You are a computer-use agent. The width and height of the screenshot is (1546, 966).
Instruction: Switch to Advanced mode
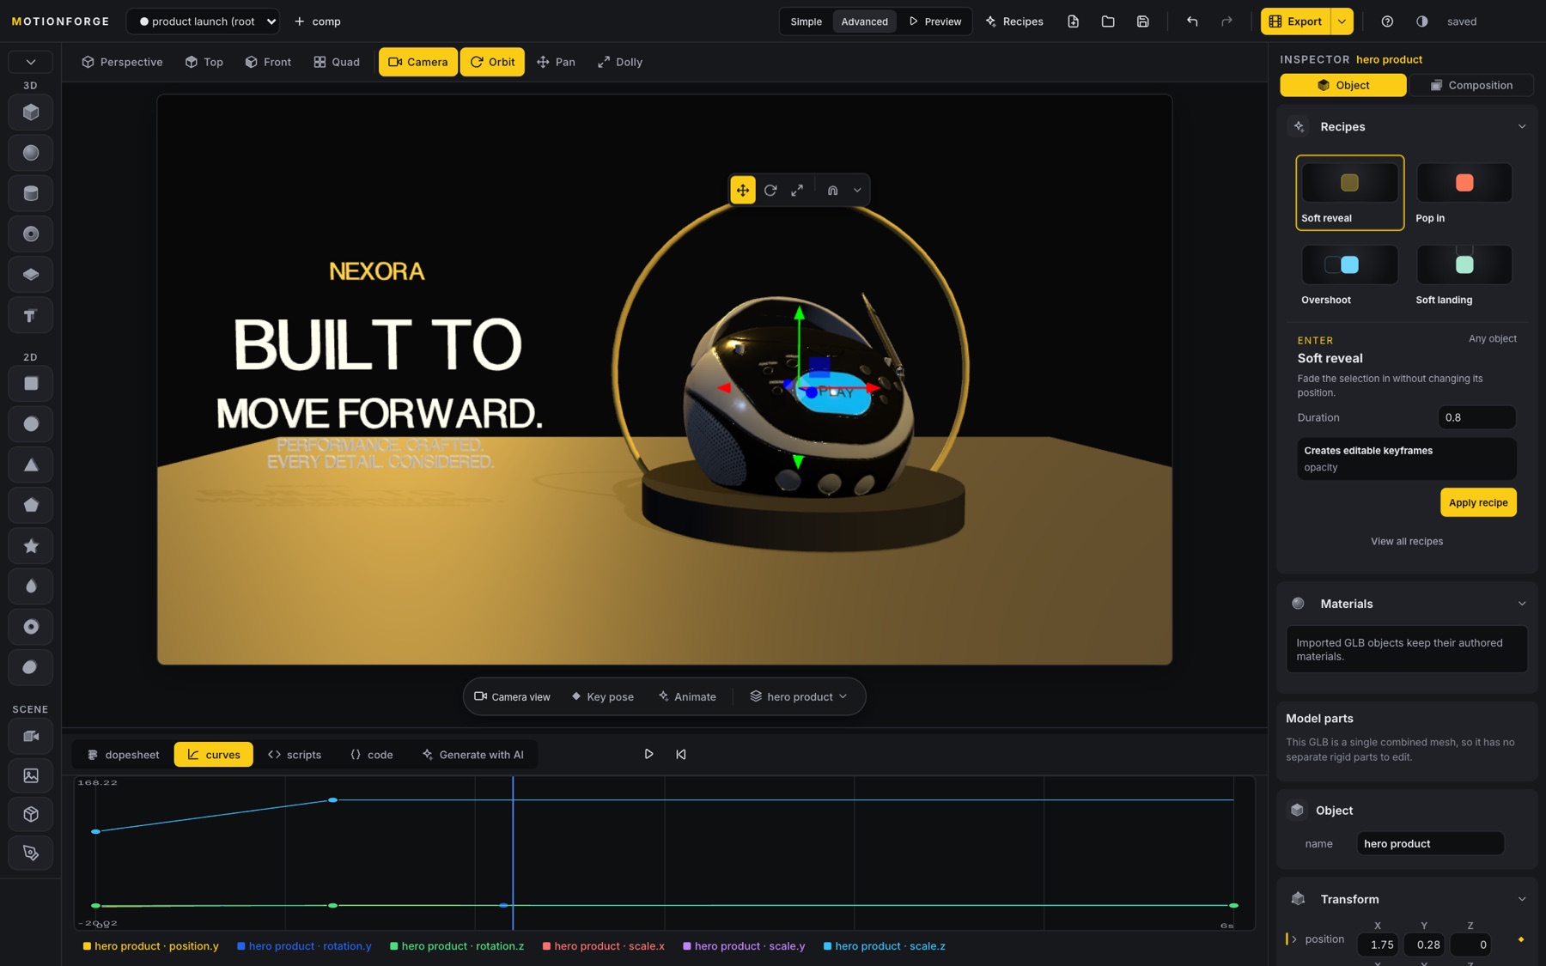tap(864, 21)
